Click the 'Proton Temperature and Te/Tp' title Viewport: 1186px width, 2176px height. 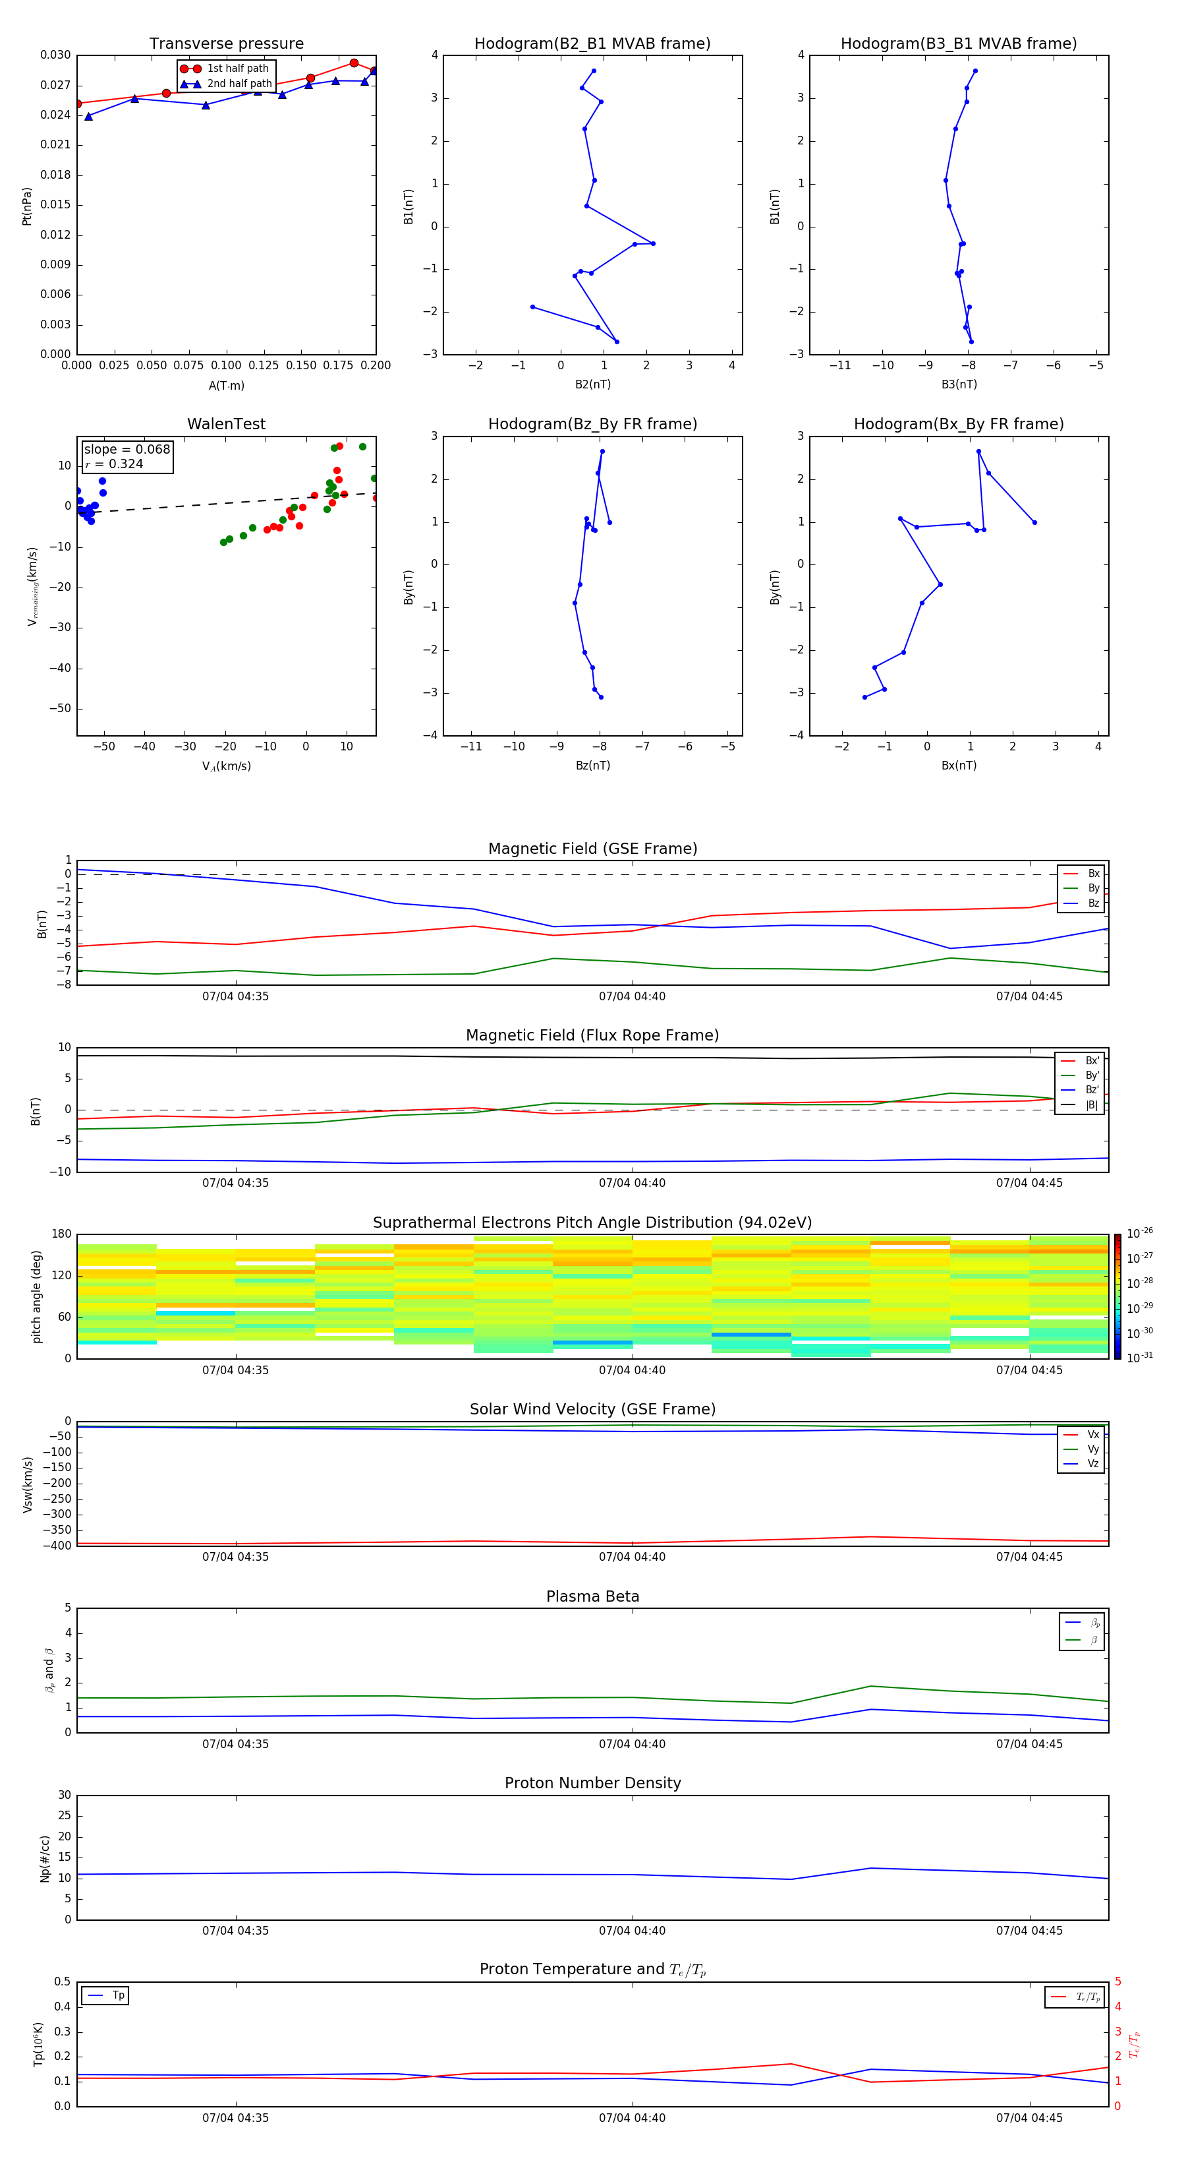[592, 1970]
